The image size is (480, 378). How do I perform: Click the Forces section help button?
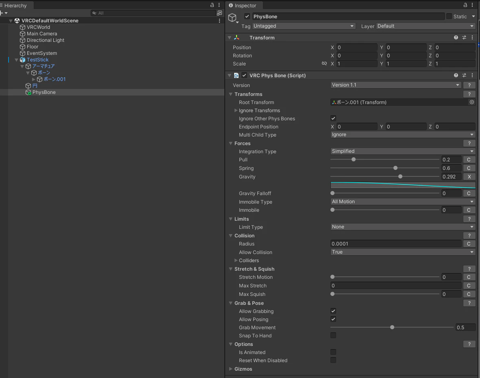tap(469, 143)
